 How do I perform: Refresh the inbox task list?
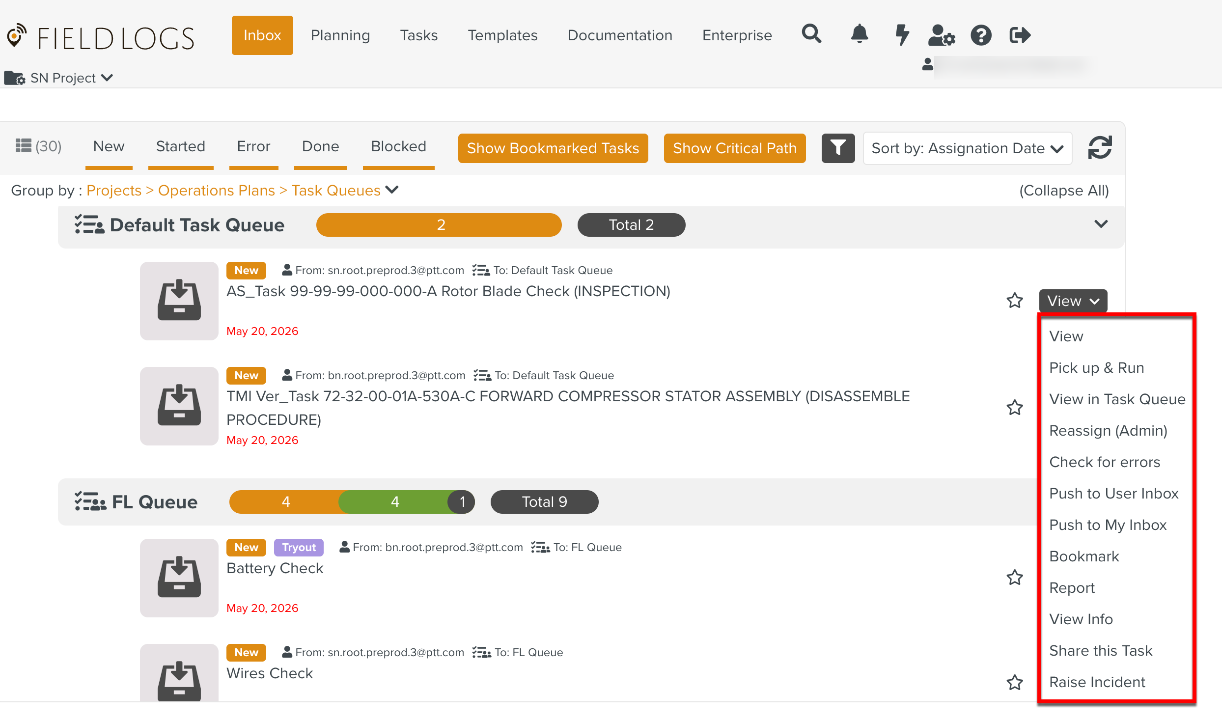(1100, 148)
